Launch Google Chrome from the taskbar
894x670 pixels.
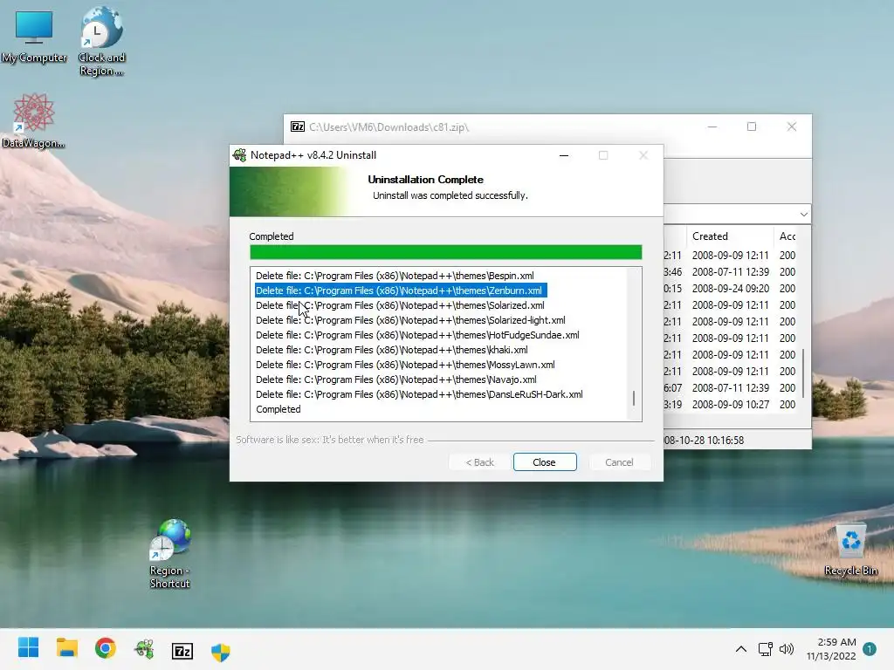106,648
